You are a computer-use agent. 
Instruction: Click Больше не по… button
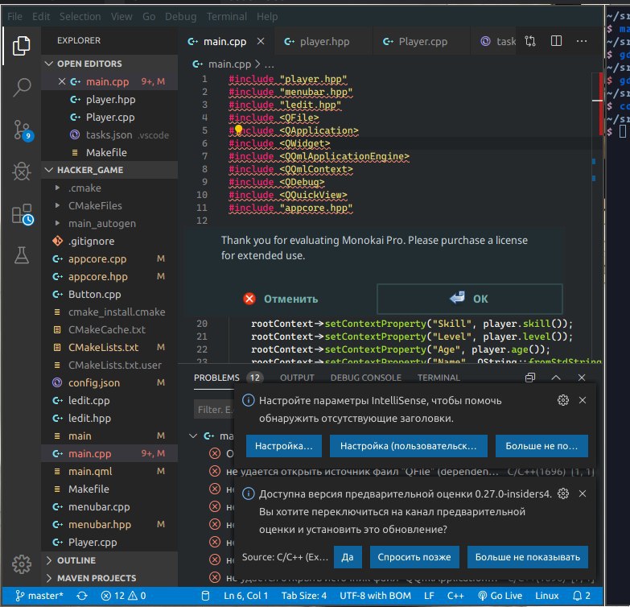pos(541,446)
